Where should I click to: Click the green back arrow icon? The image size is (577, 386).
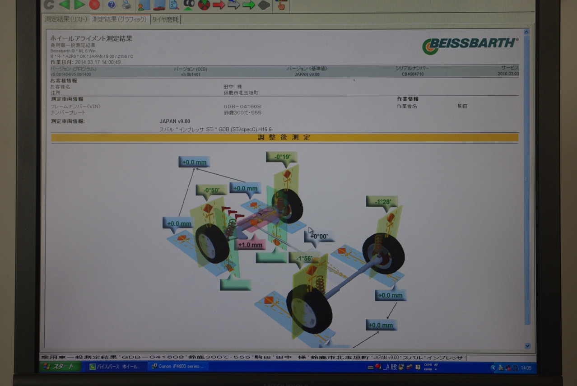[x=64, y=5]
